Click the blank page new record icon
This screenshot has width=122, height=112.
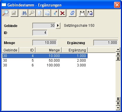click(39, 13)
